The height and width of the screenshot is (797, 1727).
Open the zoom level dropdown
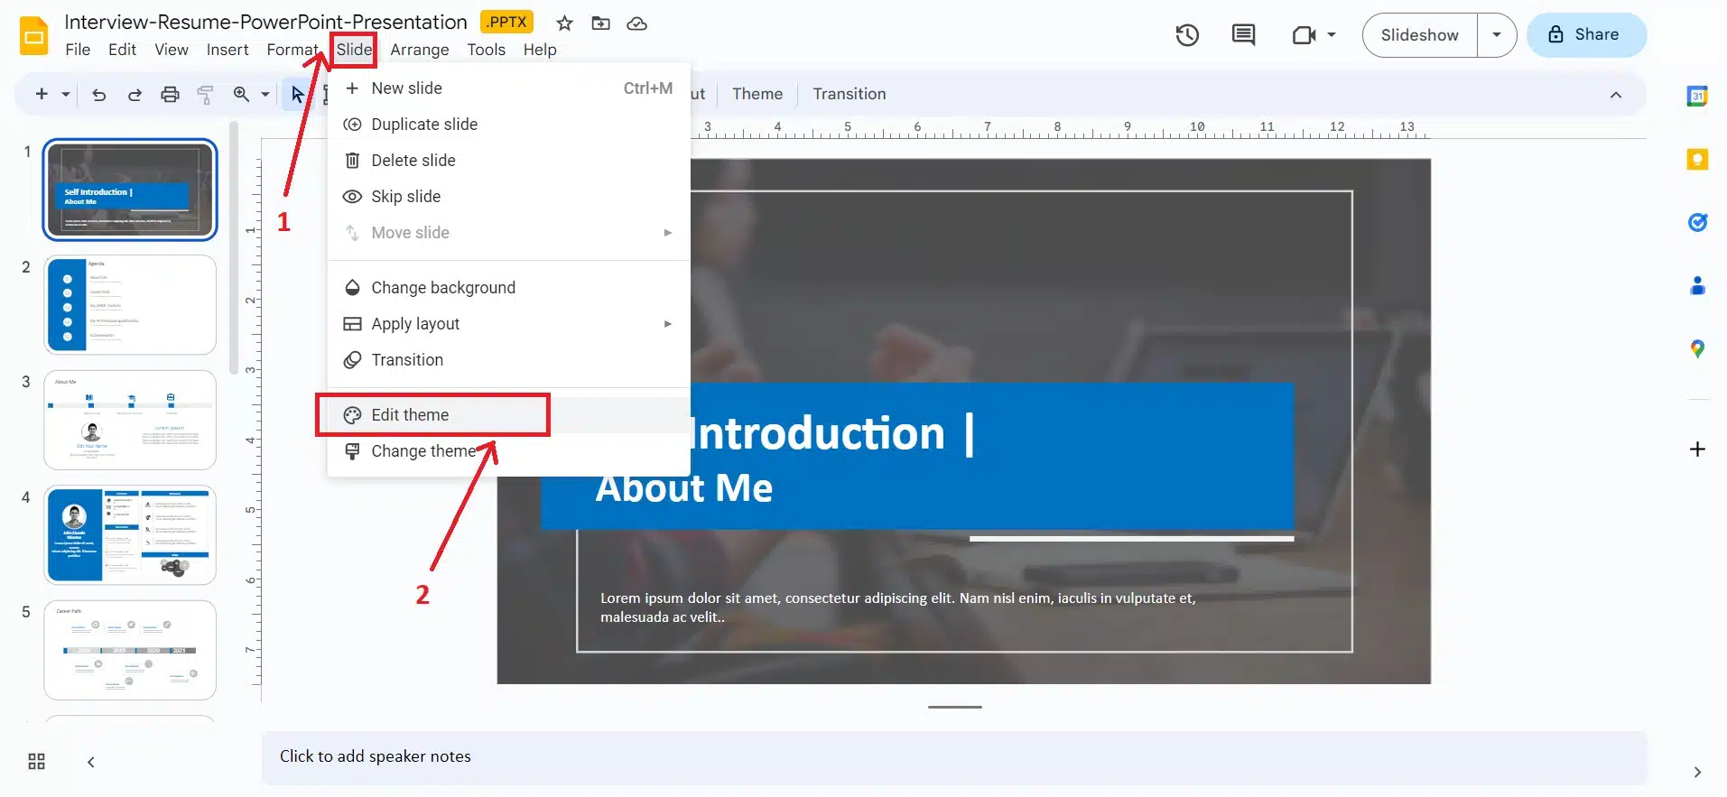265,95
